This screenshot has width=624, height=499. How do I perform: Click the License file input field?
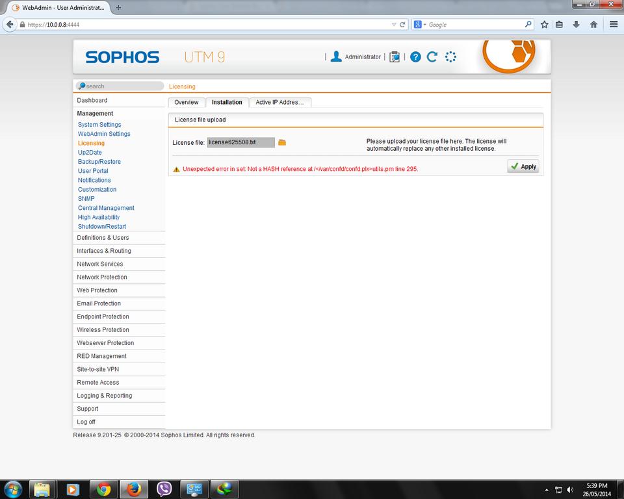pos(240,142)
